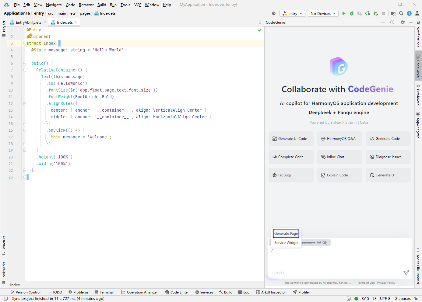Screen dimensions: 422x302
Task: Click the Generate UI Code button
Action: [x=291, y=139]
